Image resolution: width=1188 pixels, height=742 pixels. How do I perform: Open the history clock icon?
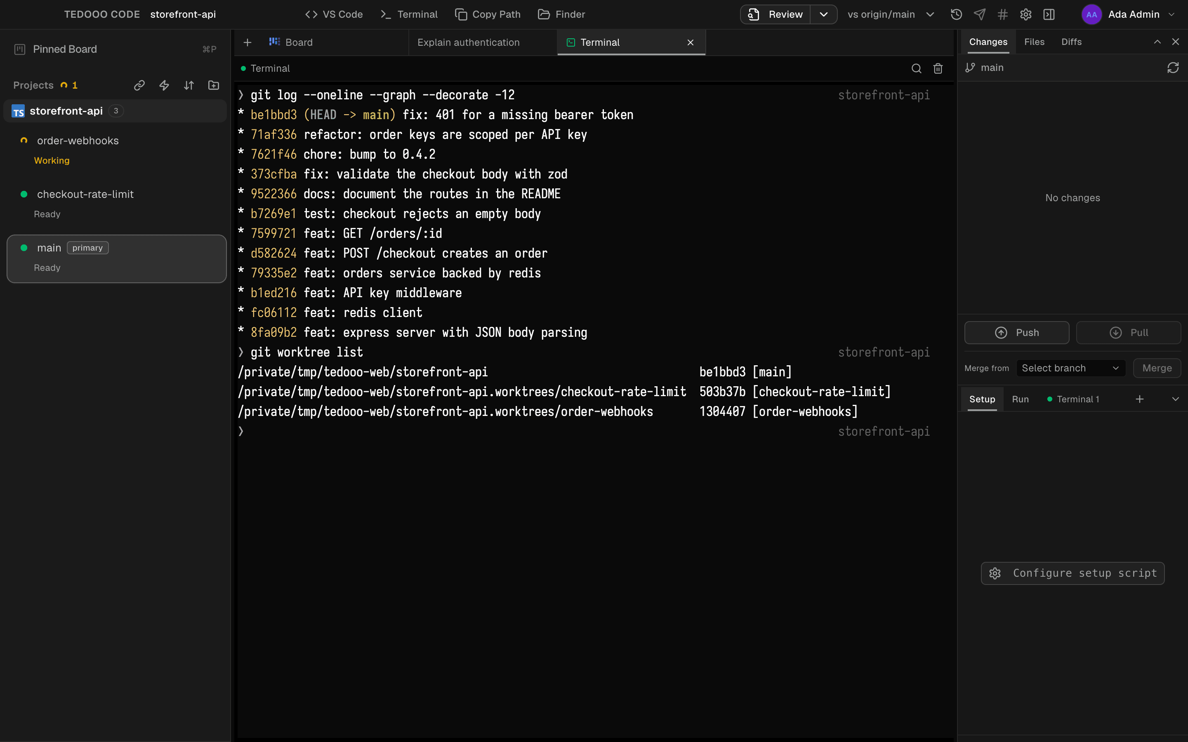(956, 14)
